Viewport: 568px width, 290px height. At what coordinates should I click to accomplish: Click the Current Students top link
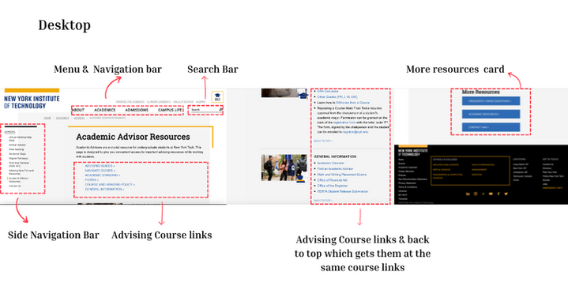point(159,102)
